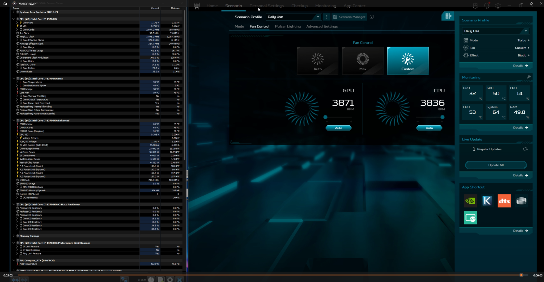
Task: Click the Media Player playback progress handle
Action: pyautogui.click(x=521, y=275)
